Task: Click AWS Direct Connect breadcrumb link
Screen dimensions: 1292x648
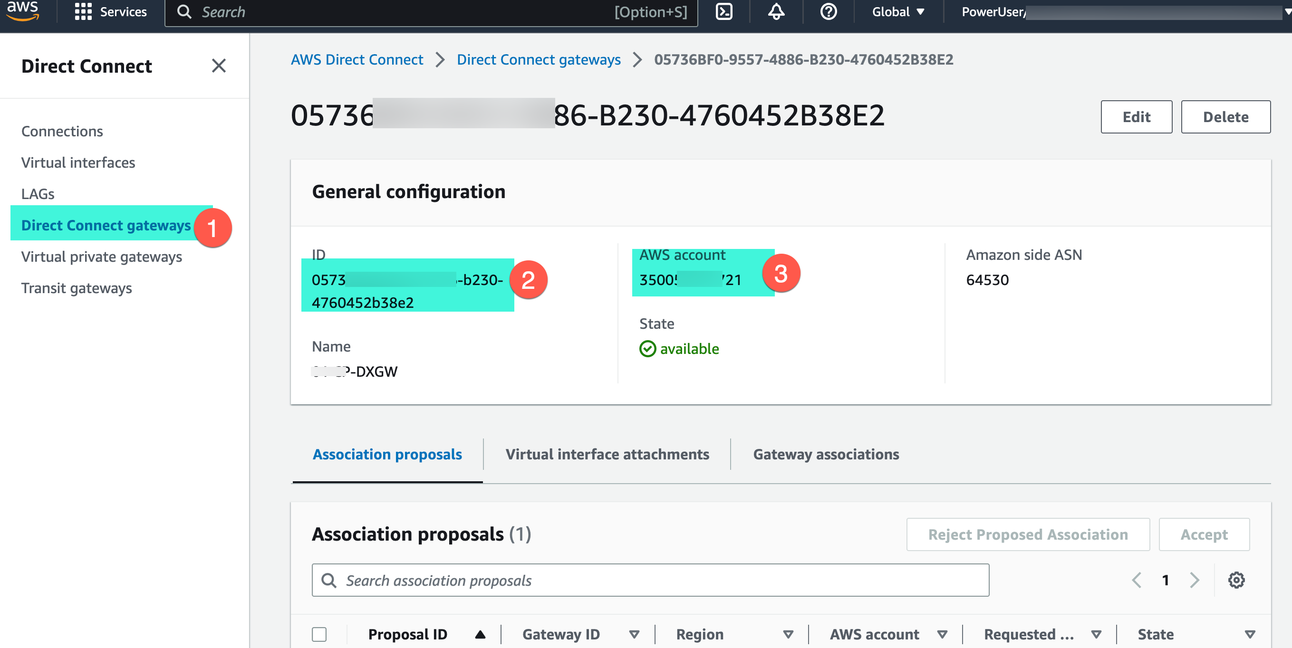Action: [x=357, y=60]
